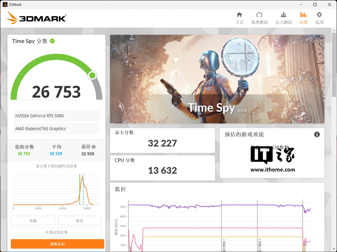Select the orange Results chart icon
This screenshot has height=252, width=337.
coord(303,15)
